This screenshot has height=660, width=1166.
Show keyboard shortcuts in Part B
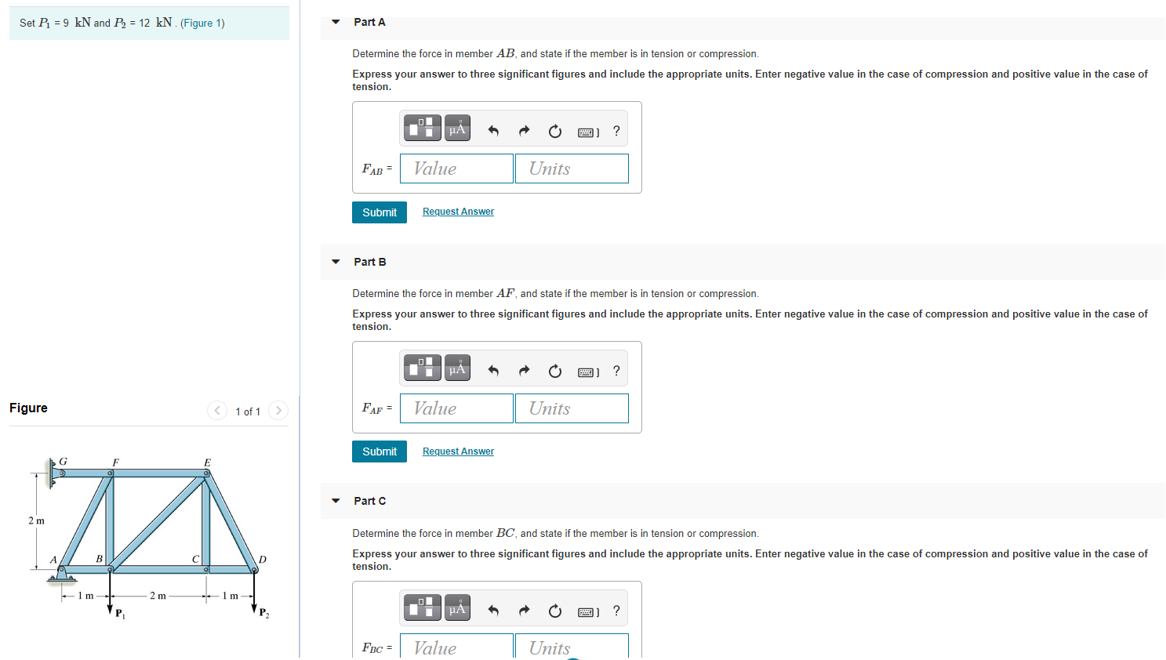(x=588, y=372)
